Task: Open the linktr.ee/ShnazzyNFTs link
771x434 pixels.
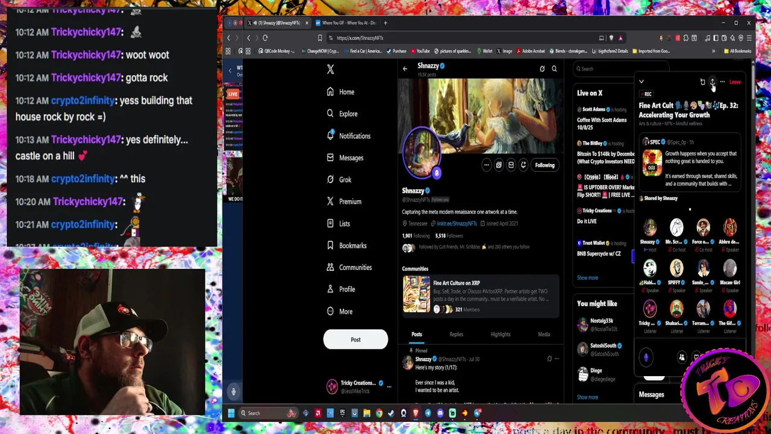Action: tap(457, 224)
